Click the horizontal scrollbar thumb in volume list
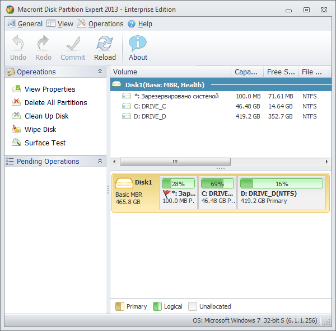 click(175, 162)
